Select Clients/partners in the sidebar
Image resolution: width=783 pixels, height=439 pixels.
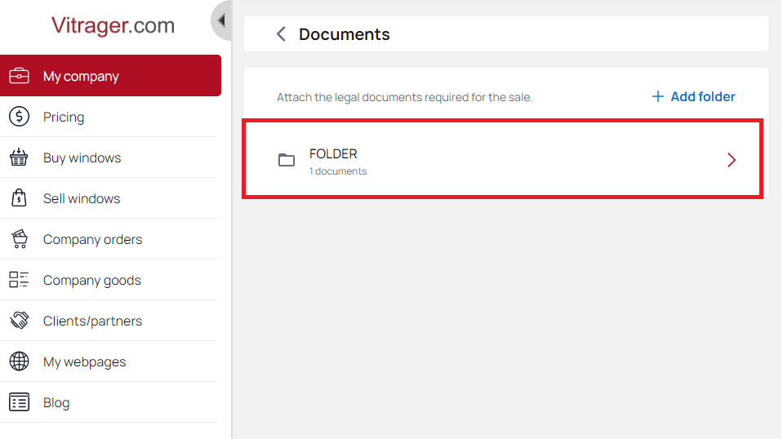point(109,321)
